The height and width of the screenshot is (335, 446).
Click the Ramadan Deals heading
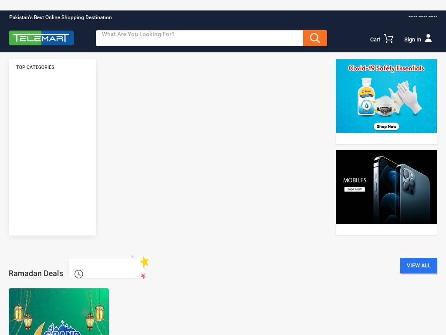tap(36, 273)
